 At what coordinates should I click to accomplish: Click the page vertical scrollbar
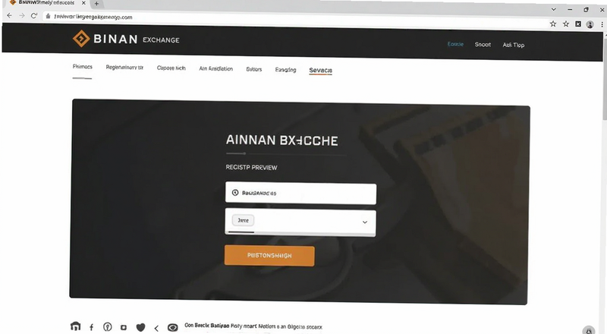tap(605, 77)
